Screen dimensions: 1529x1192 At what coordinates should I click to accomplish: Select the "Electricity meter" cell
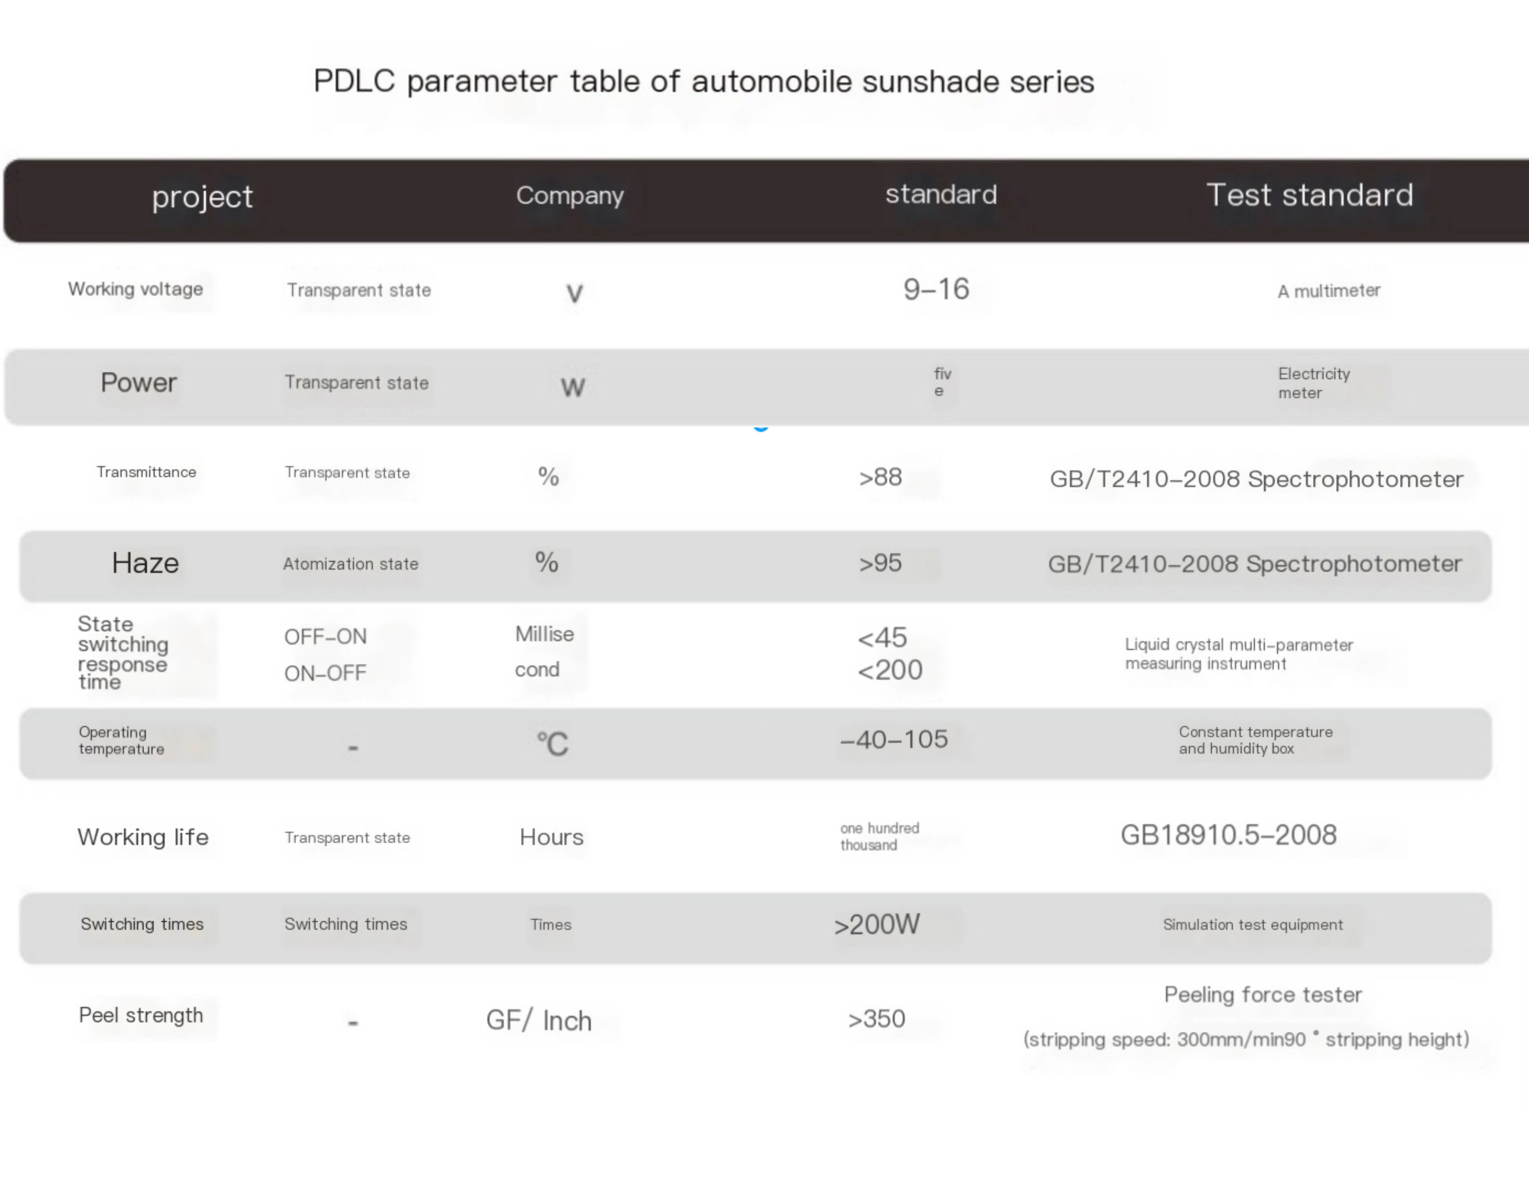1313,383
